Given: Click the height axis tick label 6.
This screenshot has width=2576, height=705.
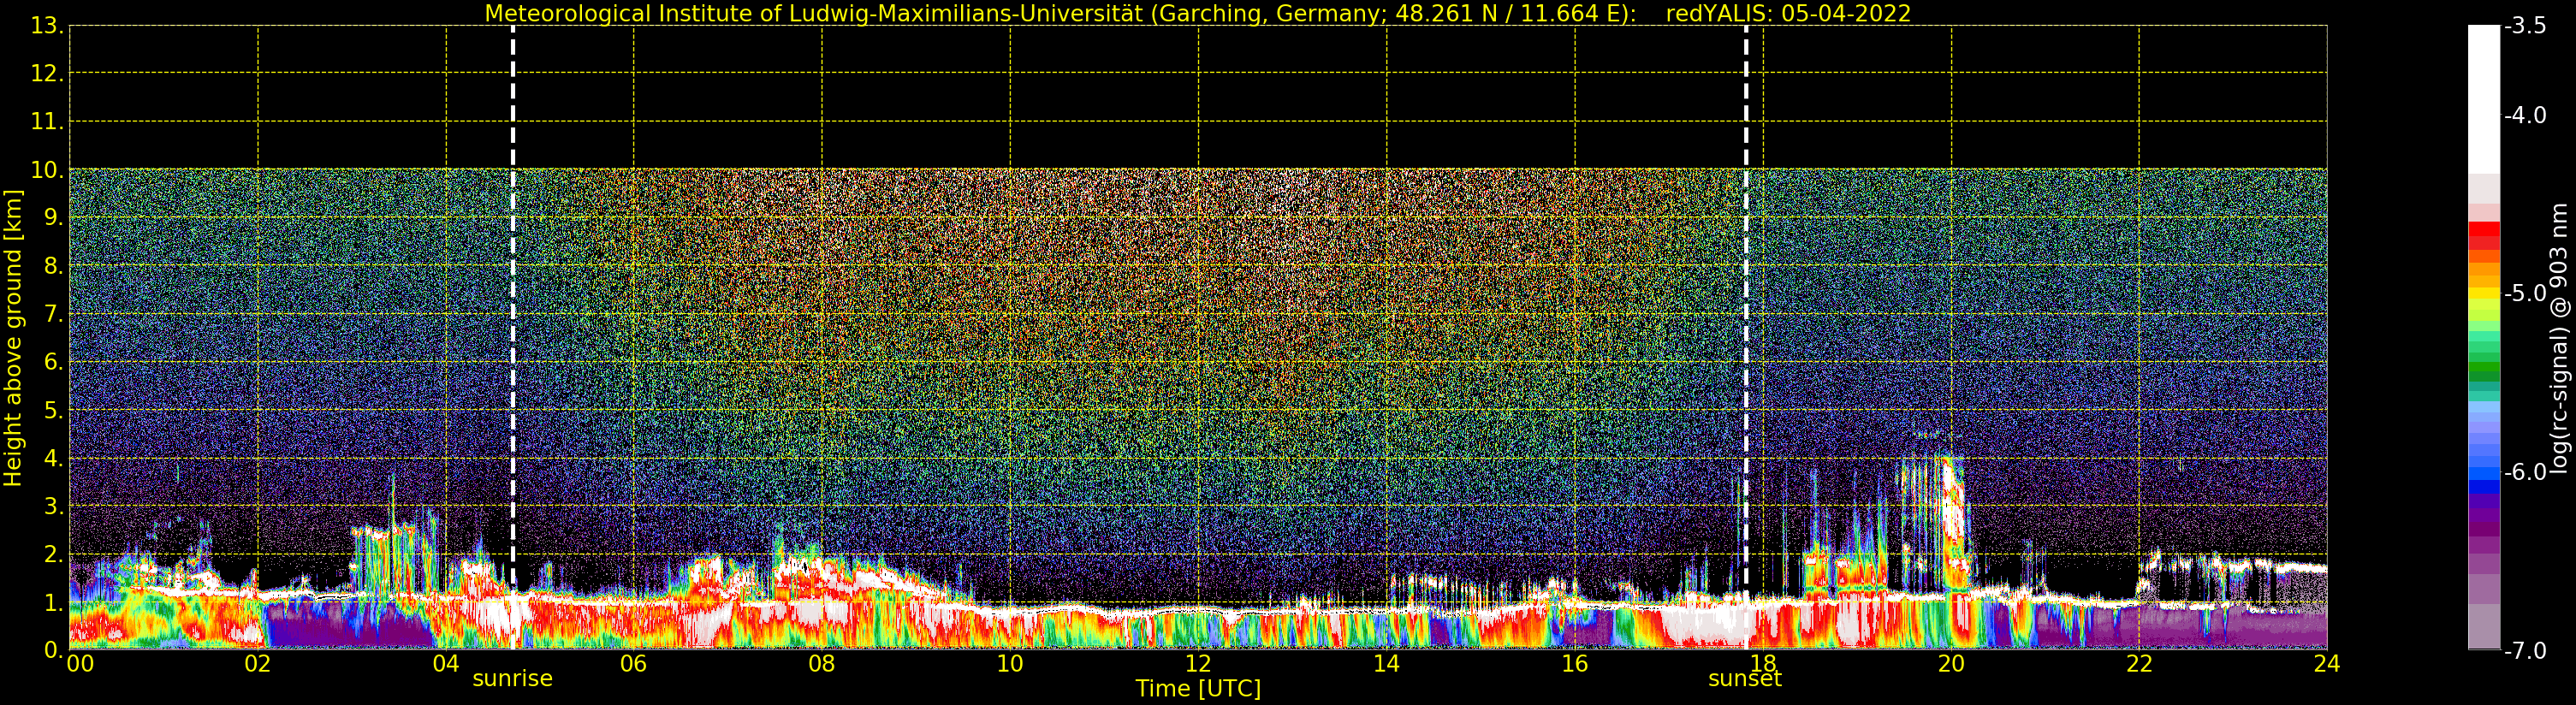Looking at the screenshot, I should point(52,362).
